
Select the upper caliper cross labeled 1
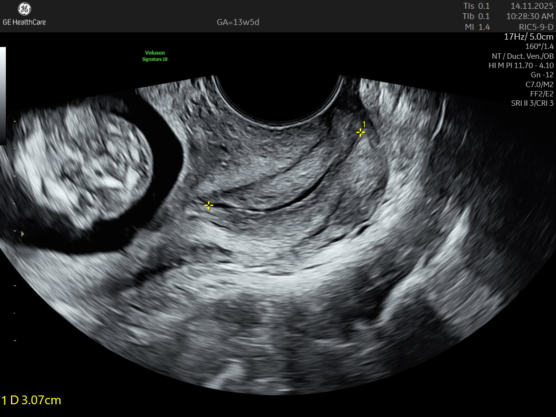[x=361, y=132]
